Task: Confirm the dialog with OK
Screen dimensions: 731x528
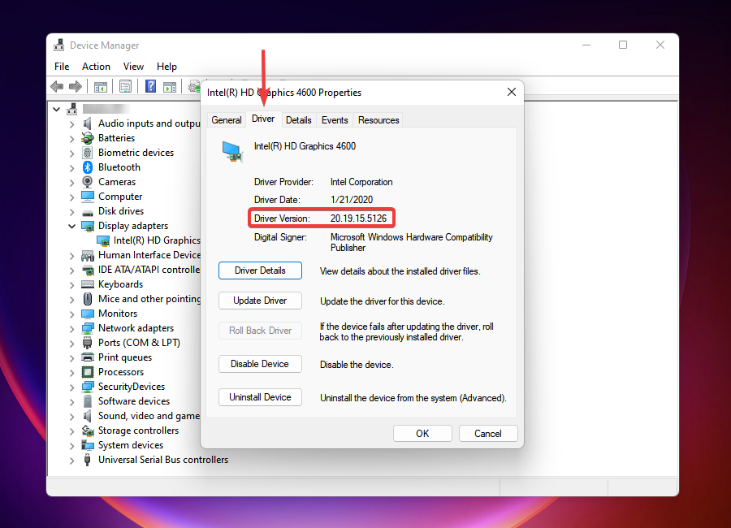Action: click(x=422, y=433)
